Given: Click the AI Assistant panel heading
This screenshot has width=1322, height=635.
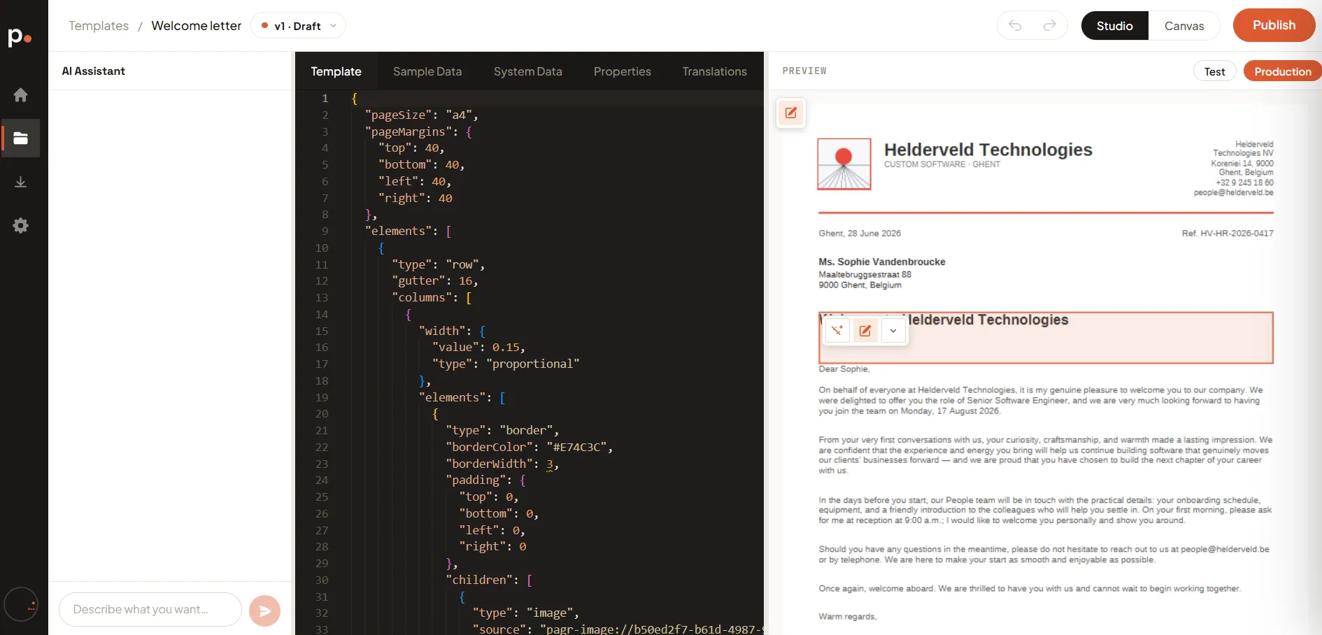Looking at the screenshot, I should click(93, 71).
